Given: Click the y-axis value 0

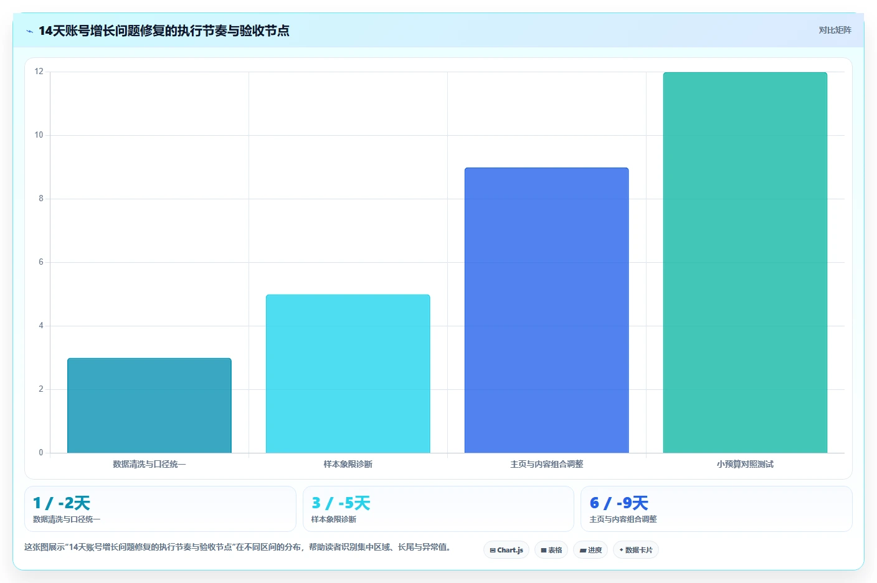Looking at the screenshot, I should tap(41, 453).
